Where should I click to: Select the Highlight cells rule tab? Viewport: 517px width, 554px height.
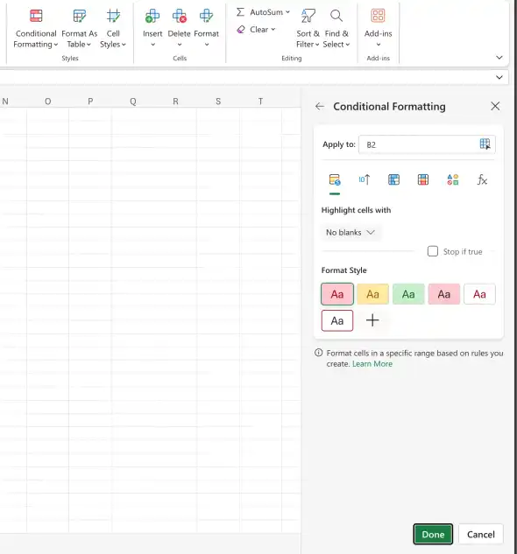point(335,179)
